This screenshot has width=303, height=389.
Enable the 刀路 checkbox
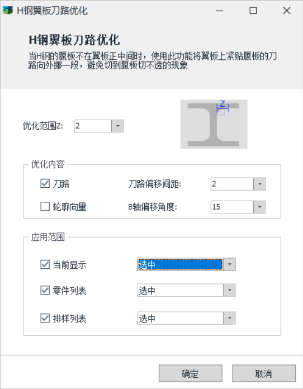click(x=45, y=183)
